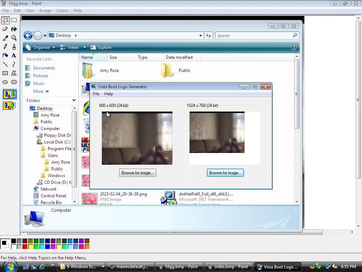Open Paint's File menu
362x272 pixels.
6,11
